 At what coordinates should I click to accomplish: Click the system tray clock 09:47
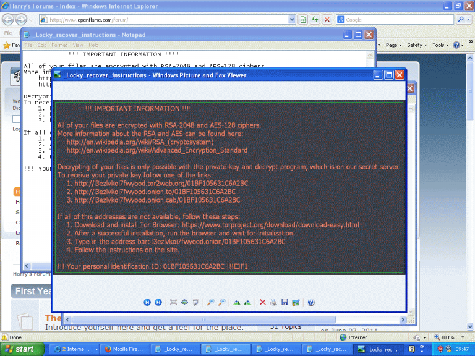(462, 349)
